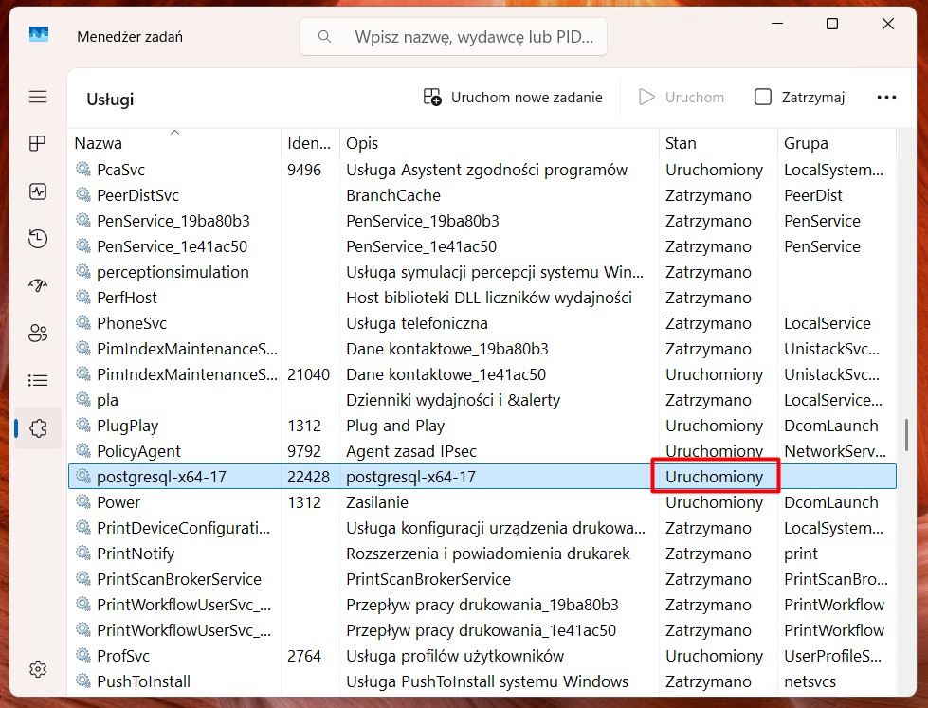Screen dimensions: 928x708
Task: Click Dane kontaktowe_19ba80b3 description
Action: [447, 349]
